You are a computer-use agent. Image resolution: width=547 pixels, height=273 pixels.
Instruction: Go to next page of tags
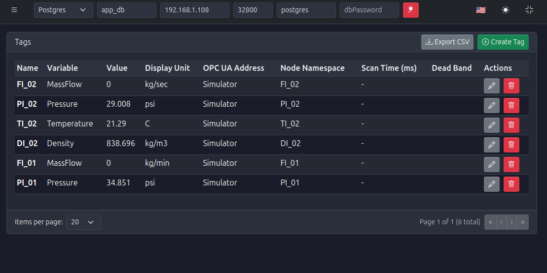click(512, 222)
